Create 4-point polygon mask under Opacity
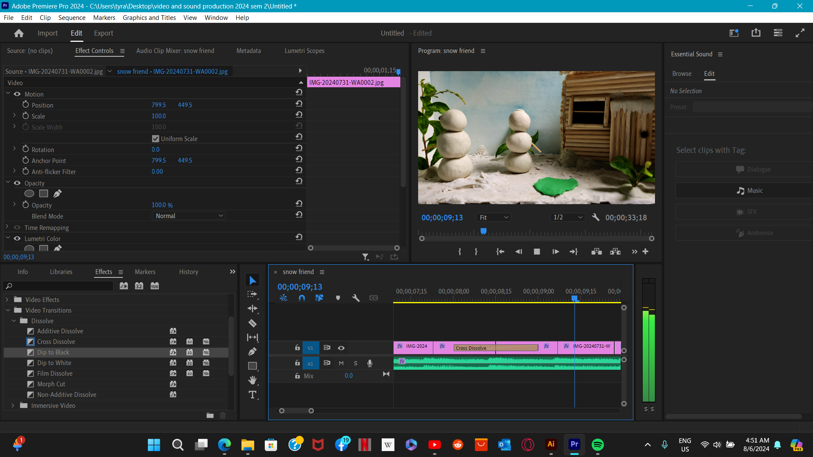The height and width of the screenshot is (457, 813). pyautogui.click(x=44, y=194)
